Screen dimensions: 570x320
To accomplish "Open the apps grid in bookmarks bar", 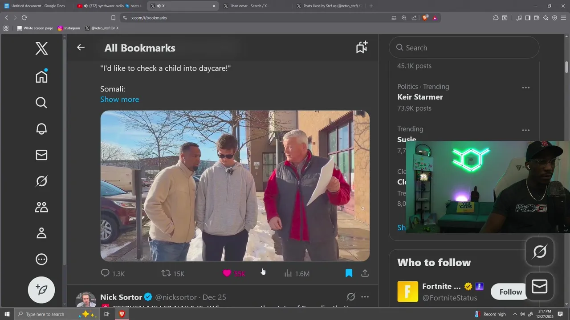I will (x=6, y=28).
